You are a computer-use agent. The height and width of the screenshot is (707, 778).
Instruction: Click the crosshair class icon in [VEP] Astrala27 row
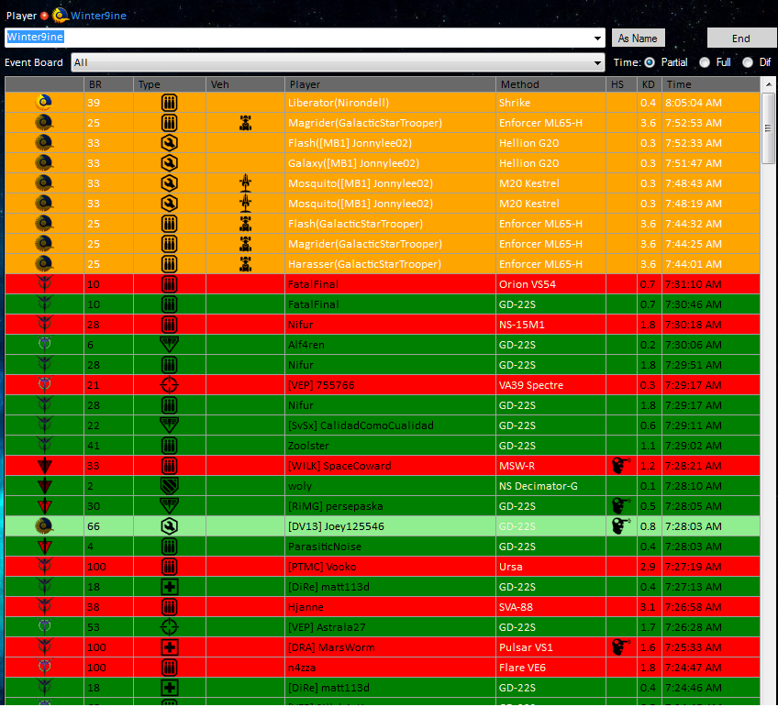click(169, 626)
